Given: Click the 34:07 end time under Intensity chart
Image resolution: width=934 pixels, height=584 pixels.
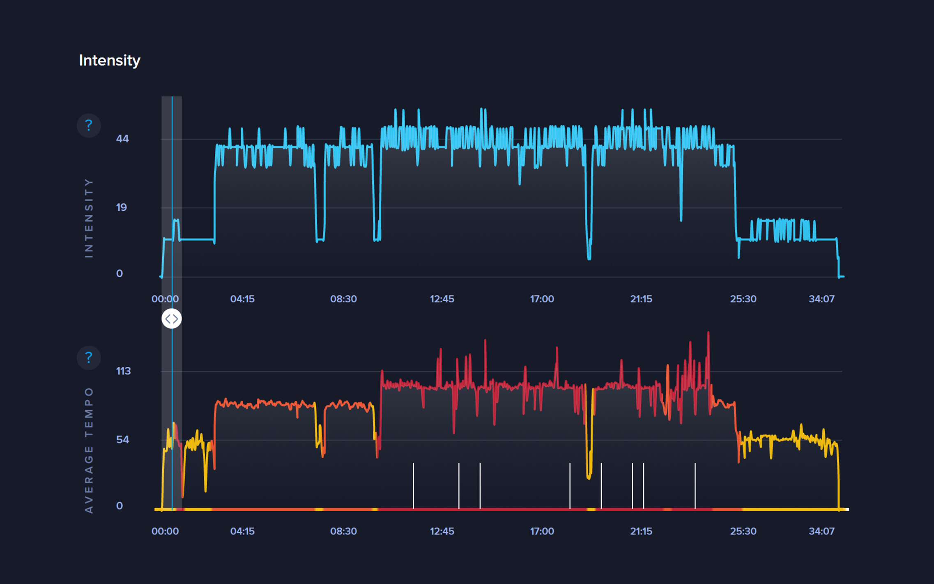Looking at the screenshot, I should (x=821, y=299).
